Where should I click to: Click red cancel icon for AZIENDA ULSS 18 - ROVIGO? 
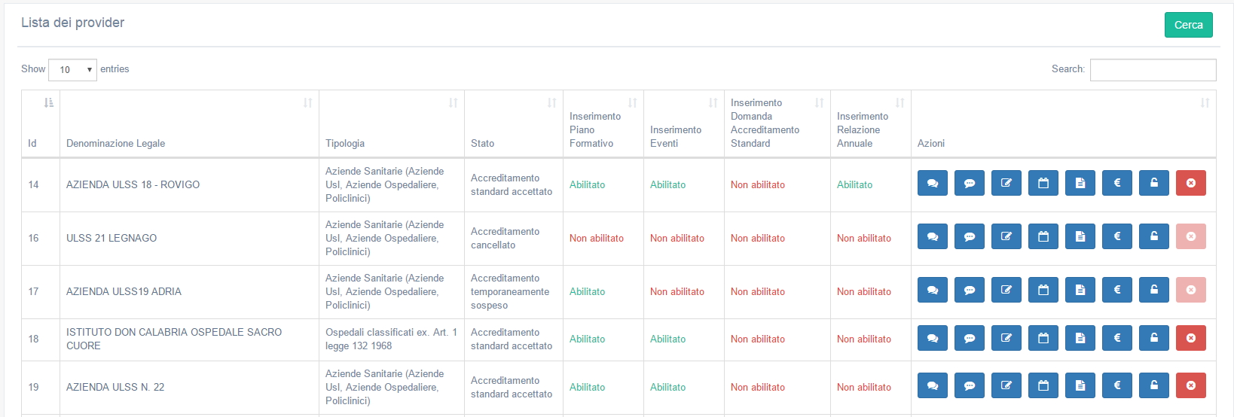[1190, 183]
